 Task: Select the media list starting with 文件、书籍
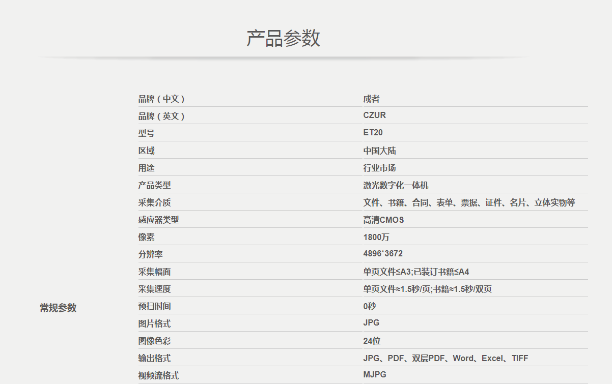(x=469, y=203)
